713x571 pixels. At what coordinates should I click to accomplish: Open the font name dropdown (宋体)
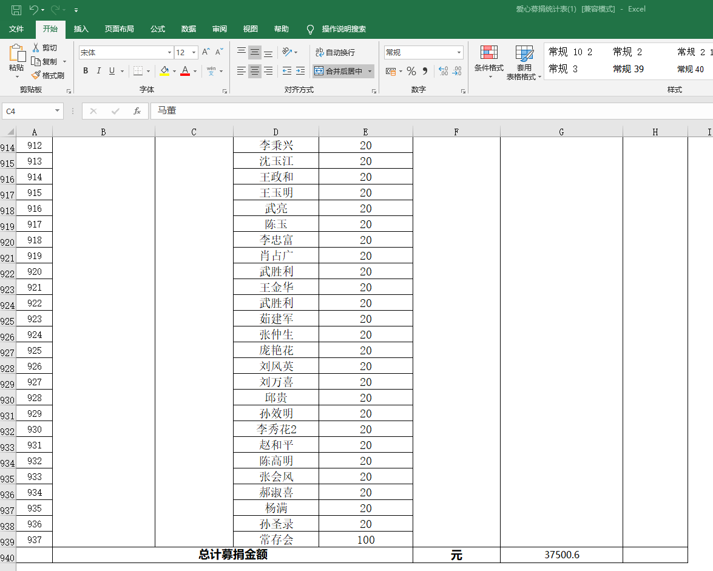169,53
